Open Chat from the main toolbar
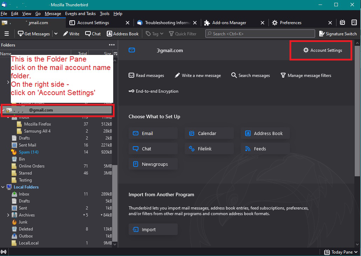This screenshot has width=361, height=256. pos(93,34)
